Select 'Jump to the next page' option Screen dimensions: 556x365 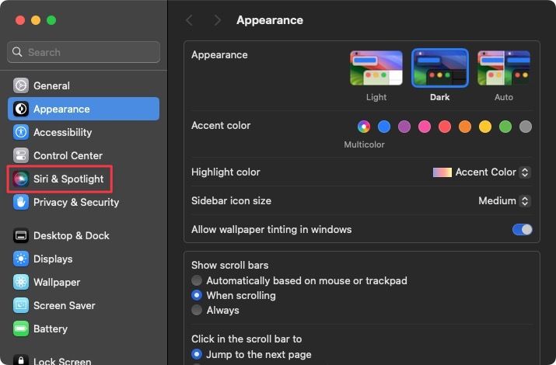coord(198,354)
